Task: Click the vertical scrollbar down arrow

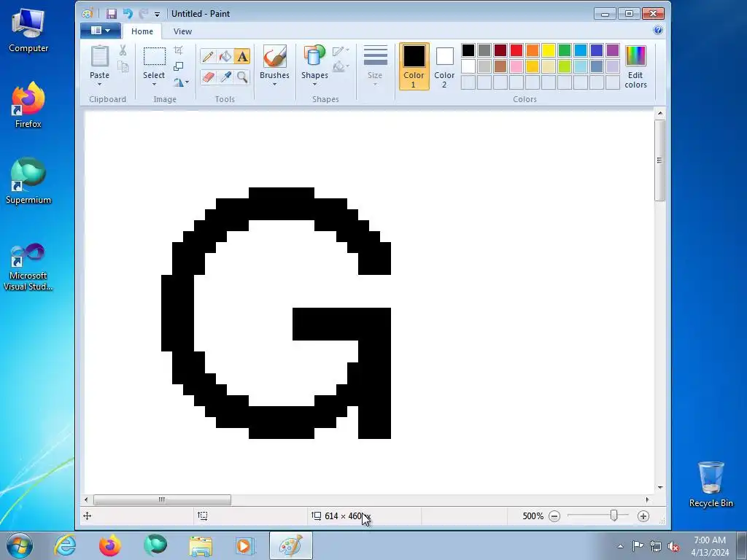Action: click(x=659, y=488)
